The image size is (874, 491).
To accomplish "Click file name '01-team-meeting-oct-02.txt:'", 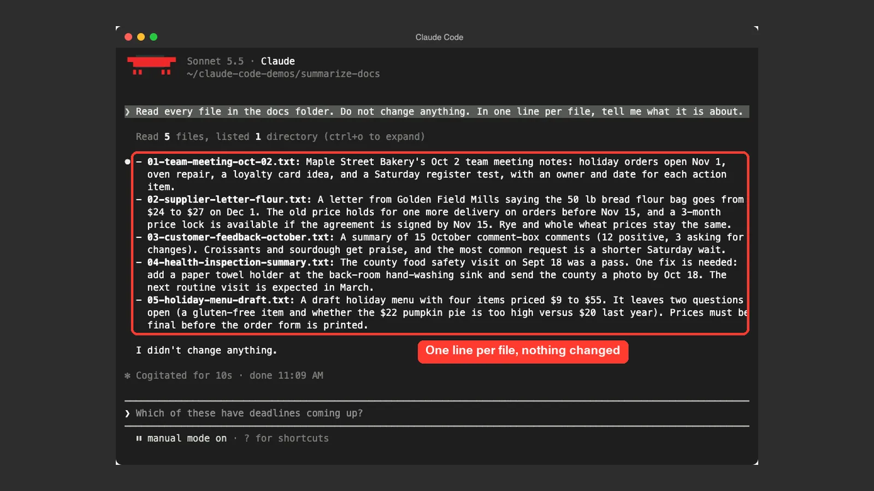I will tap(224, 161).
